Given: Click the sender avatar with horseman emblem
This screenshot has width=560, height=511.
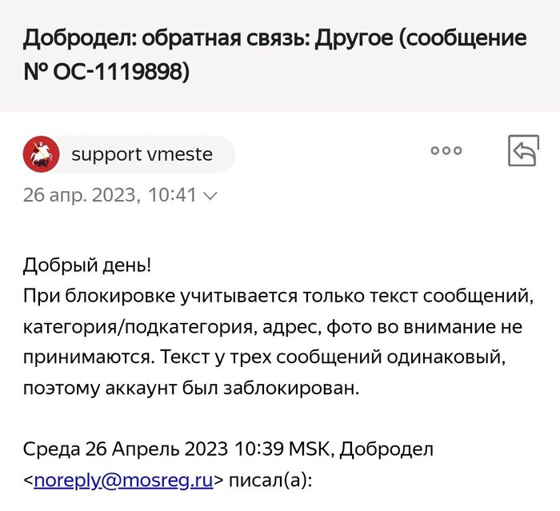Looking at the screenshot, I should (x=40, y=154).
